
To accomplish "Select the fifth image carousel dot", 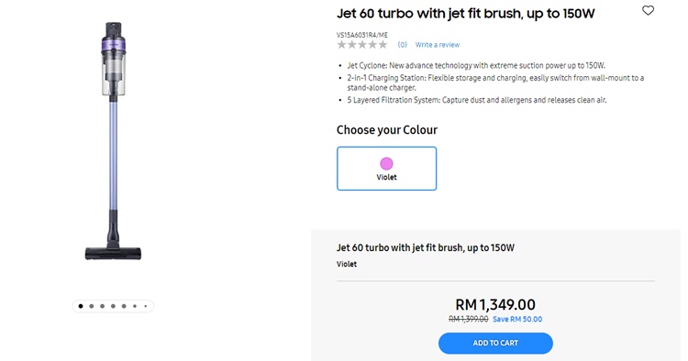I will click(124, 306).
